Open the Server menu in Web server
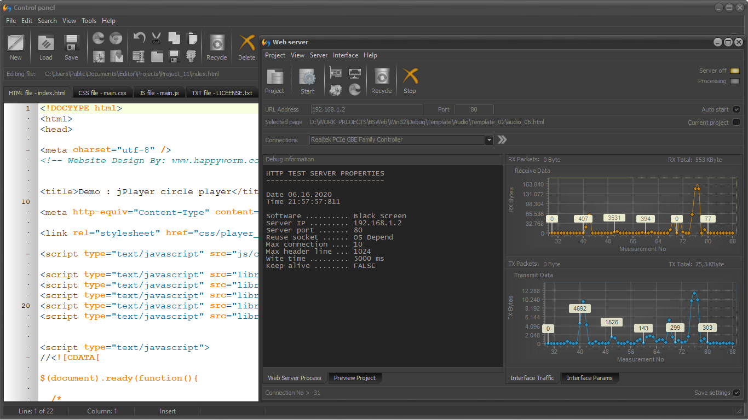The height and width of the screenshot is (420, 748). [318, 55]
